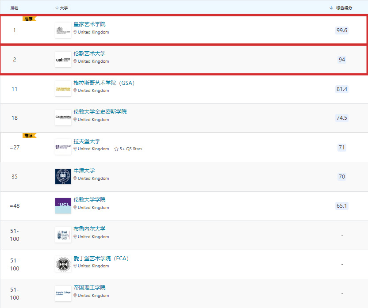
Task: Click the 大学 column header label
Action: [x=64, y=8]
